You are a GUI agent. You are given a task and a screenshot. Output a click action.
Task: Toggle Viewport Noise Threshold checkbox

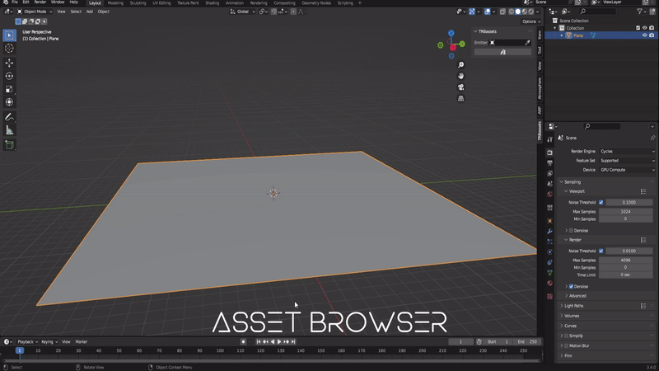pyautogui.click(x=601, y=202)
